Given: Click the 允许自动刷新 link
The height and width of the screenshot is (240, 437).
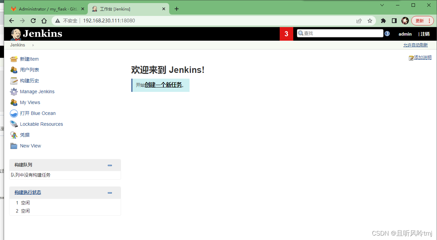Looking at the screenshot, I should pos(416,45).
